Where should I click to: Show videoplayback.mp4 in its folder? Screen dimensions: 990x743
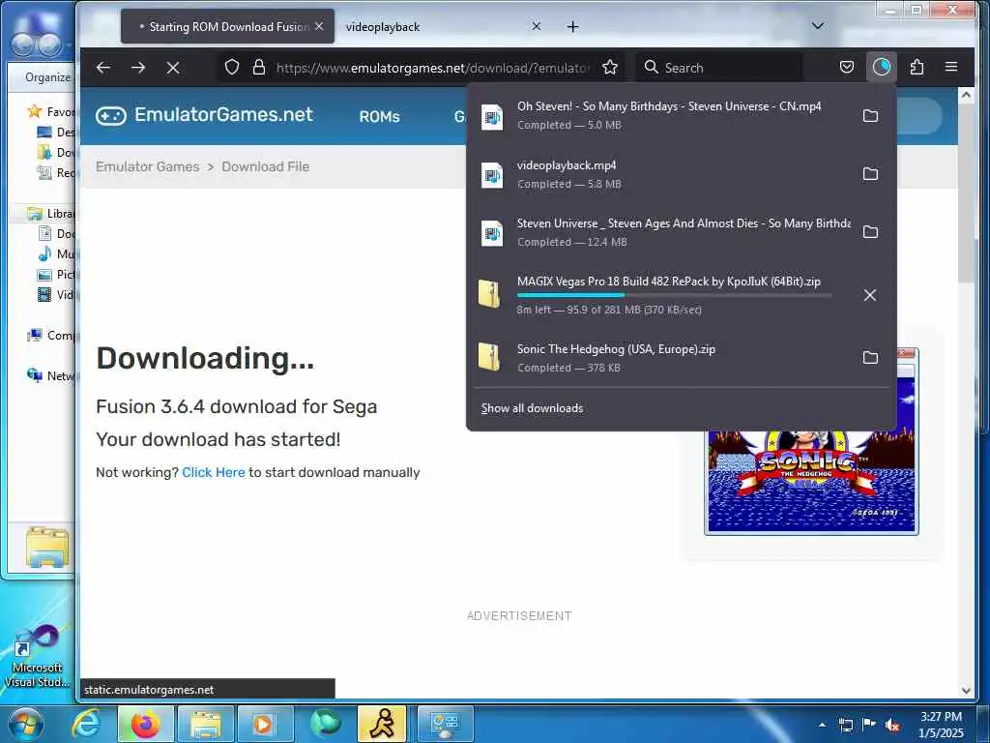click(870, 174)
